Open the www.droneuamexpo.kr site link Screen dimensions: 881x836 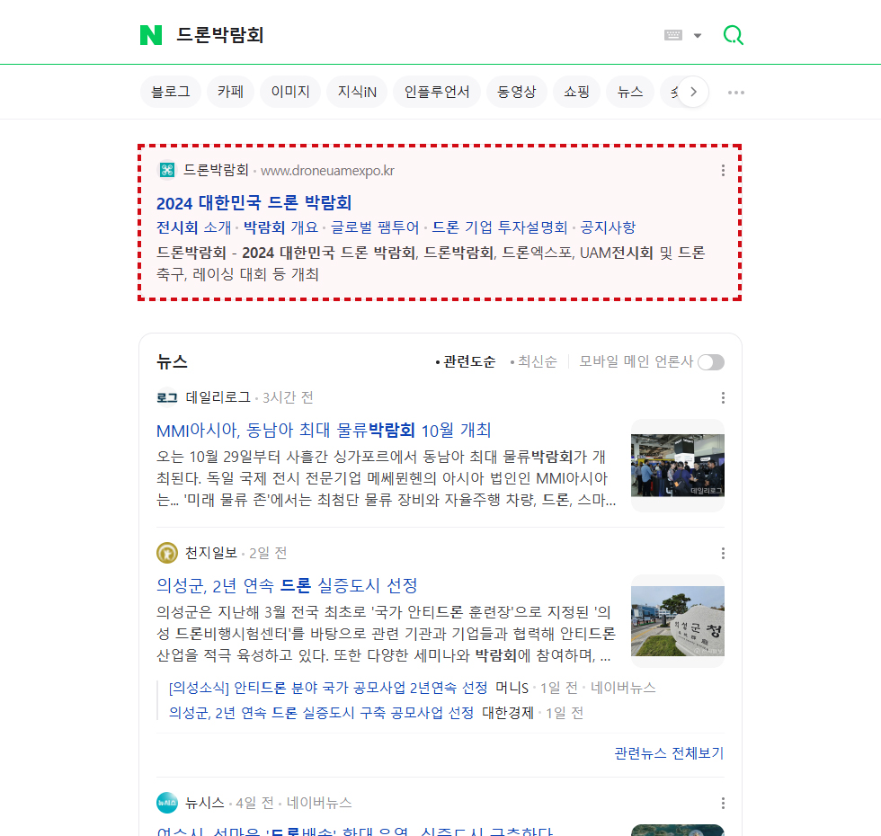327,170
